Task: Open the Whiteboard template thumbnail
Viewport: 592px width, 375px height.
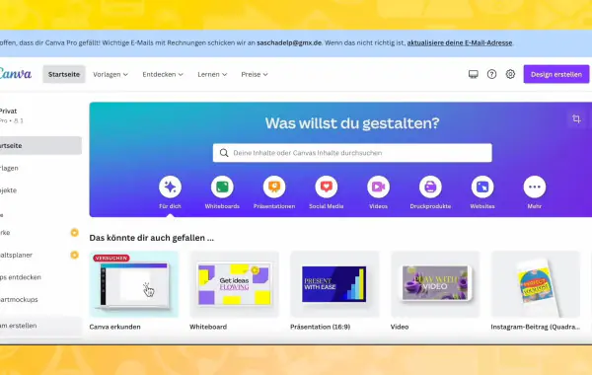Action: point(234,284)
